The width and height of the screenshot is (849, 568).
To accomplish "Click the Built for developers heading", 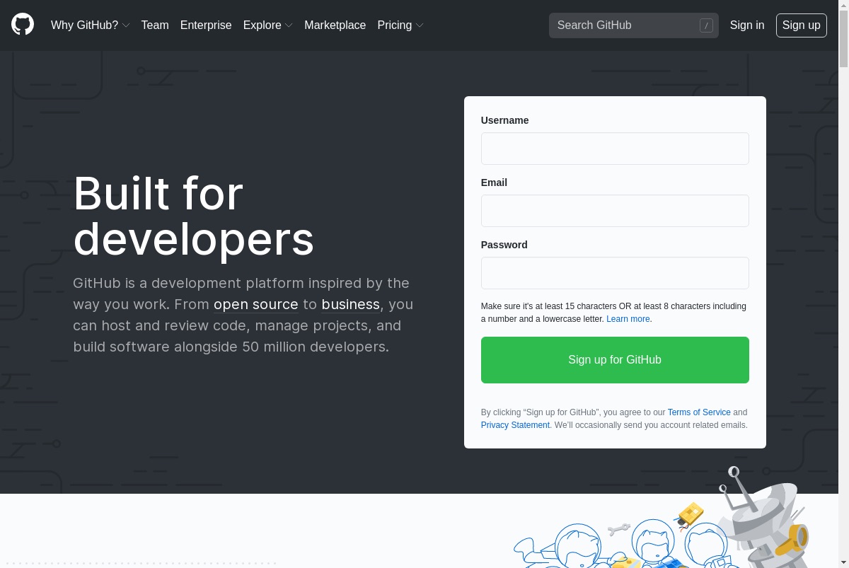I will pos(194,216).
